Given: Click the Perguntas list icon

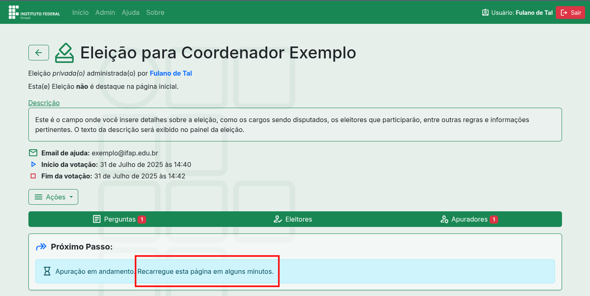Looking at the screenshot, I should pyautogui.click(x=97, y=219).
